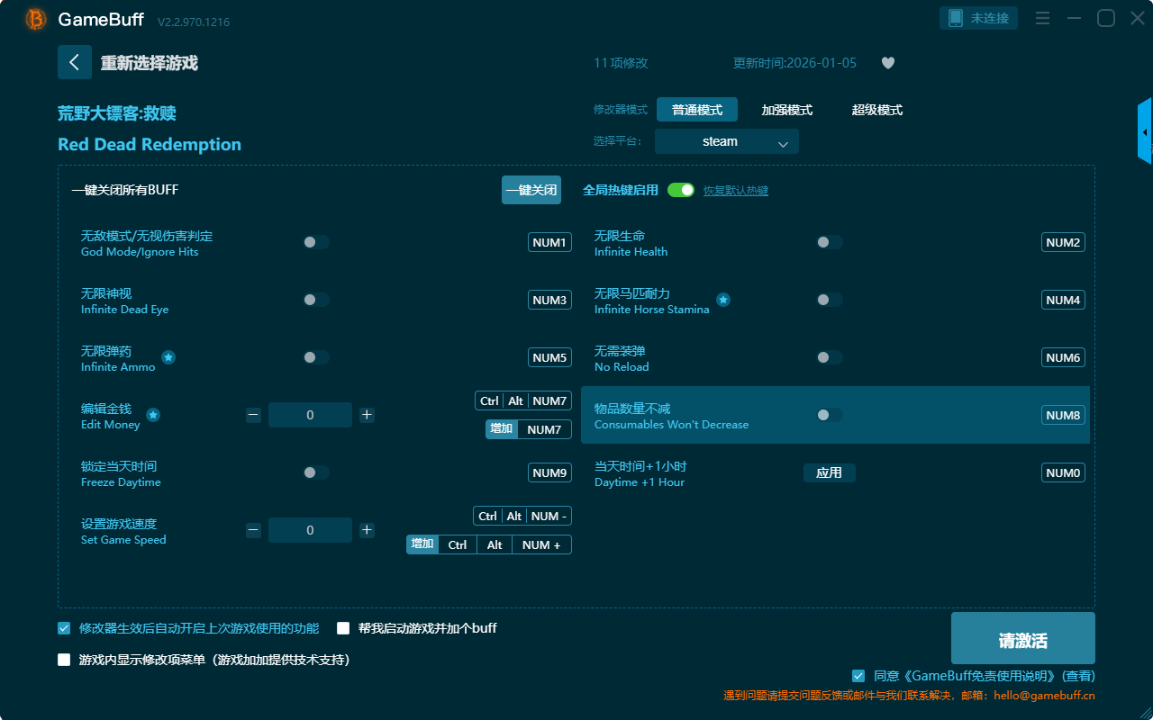Turn off the 全局热键启用 global hotkey switch
Viewport: 1153px width, 720px height.
[x=681, y=190]
